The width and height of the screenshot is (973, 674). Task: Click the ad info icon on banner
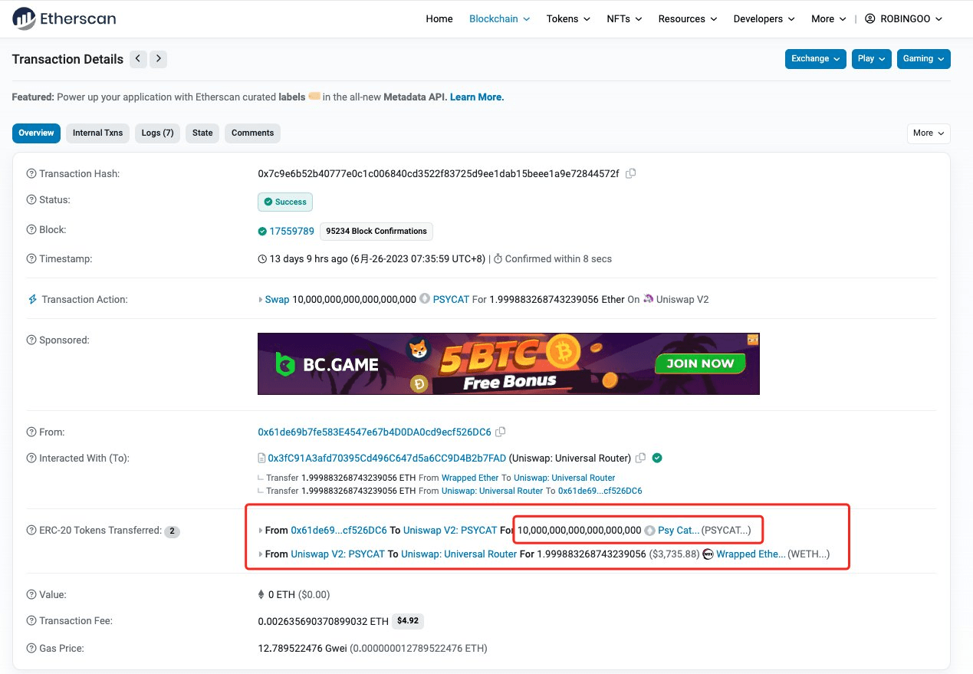753,340
